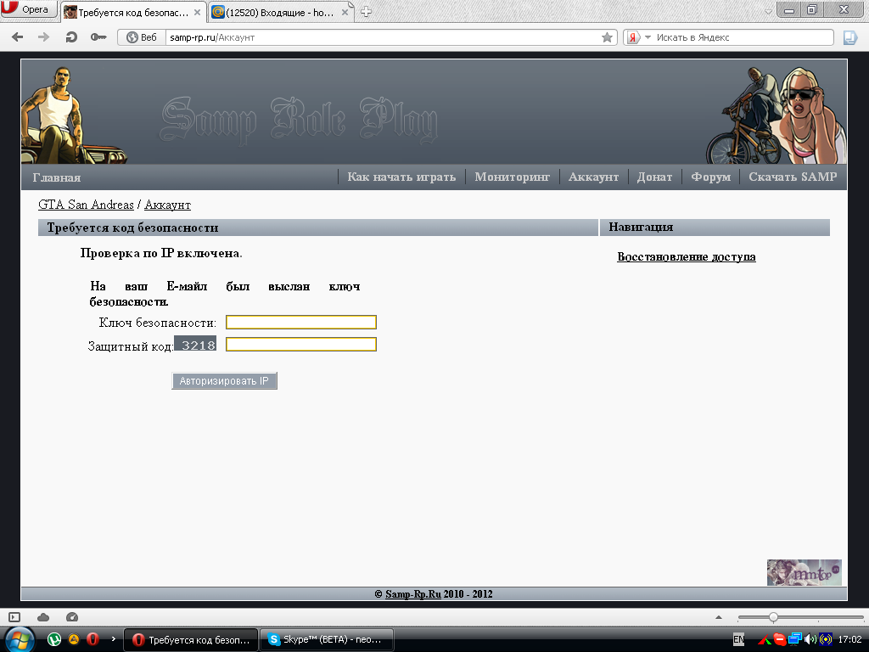Change EN input language indicator
869x652 pixels.
point(739,639)
